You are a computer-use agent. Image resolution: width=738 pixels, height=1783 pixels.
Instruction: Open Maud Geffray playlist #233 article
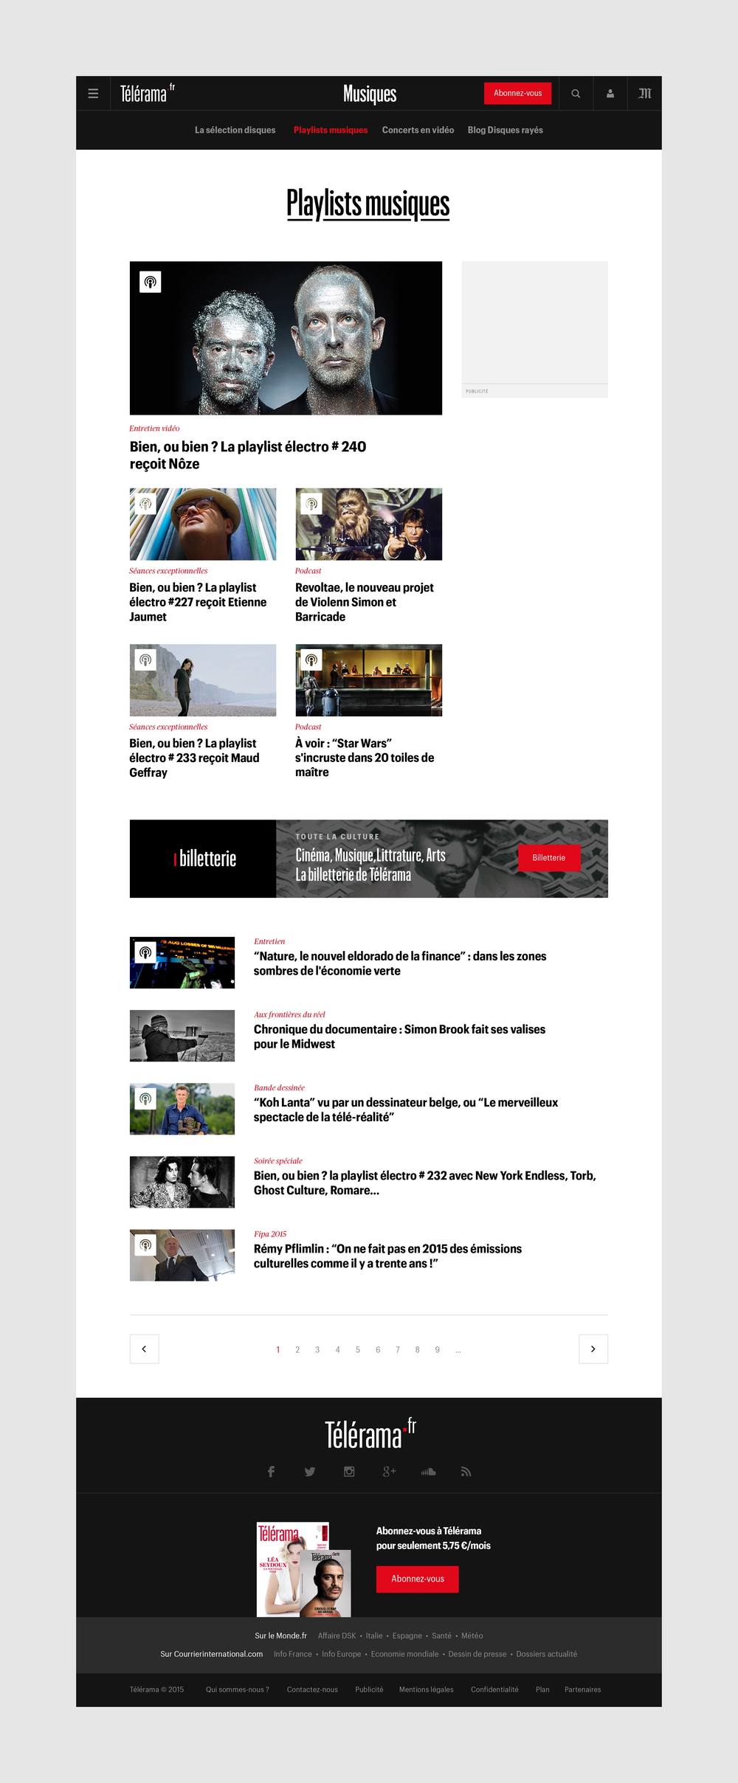pyautogui.click(x=194, y=758)
